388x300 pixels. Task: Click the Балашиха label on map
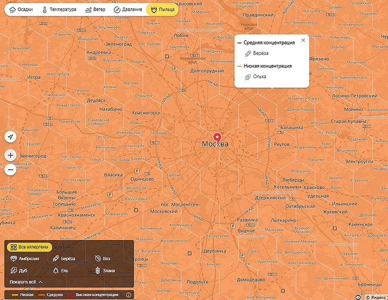click(x=291, y=127)
